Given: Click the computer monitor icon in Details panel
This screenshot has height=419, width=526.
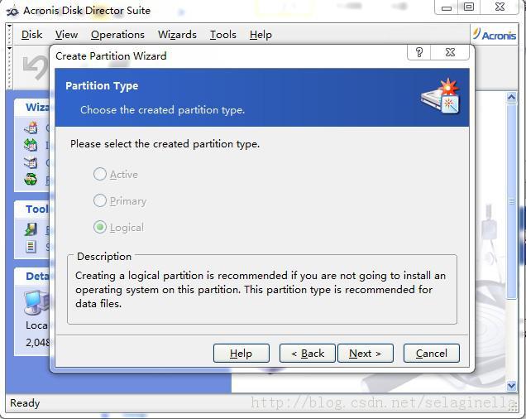Looking at the screenshot, I should click(x=36, y=302).
